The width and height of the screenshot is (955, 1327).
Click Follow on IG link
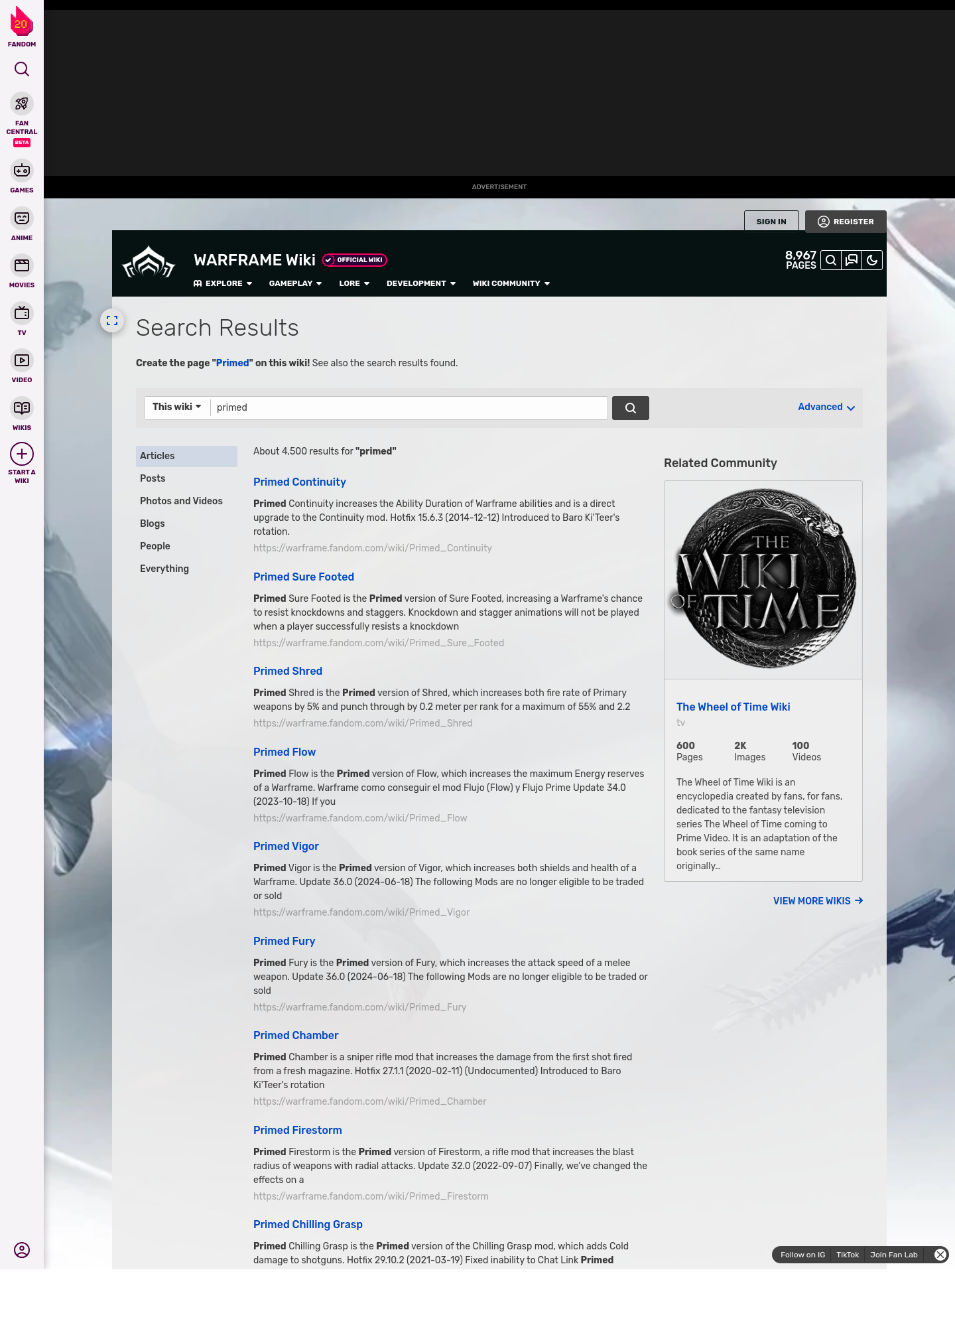(802, 1255)
